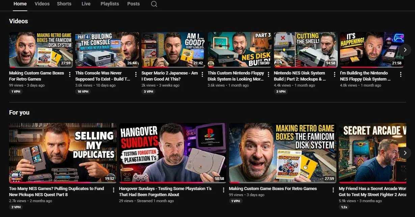Open options menu for NES Disk System Build Part 2
Viewport: 415px width, 217px height.
pyautogui.click(x=335, y=74)
